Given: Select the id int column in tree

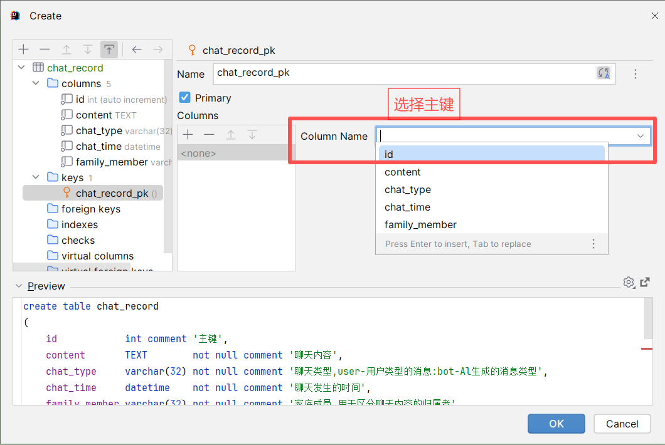Looking at the screenshot, I should click(x=114, y=99).
